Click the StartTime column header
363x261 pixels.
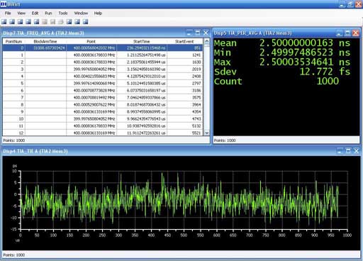point(142,41)
